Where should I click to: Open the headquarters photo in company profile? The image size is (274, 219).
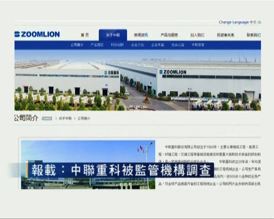88,165
